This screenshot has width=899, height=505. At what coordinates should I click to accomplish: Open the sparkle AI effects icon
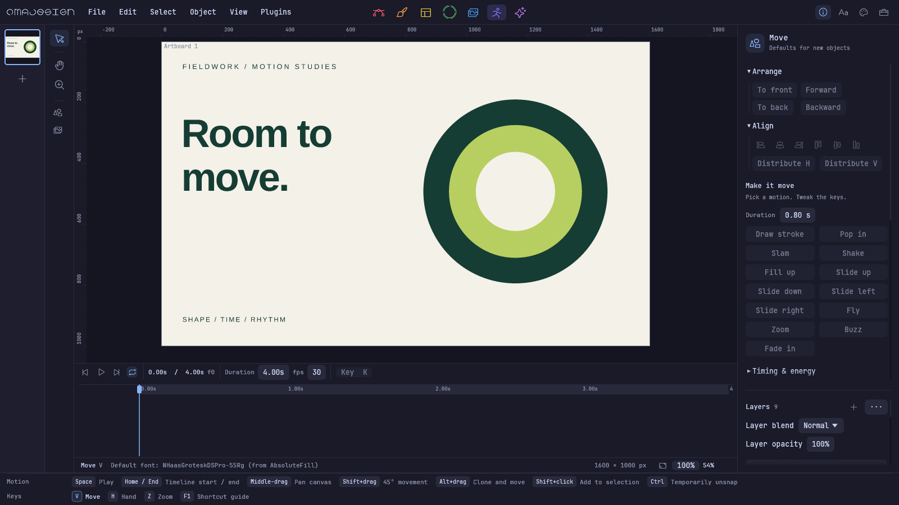pyautogui.click(x=520, y=12)
